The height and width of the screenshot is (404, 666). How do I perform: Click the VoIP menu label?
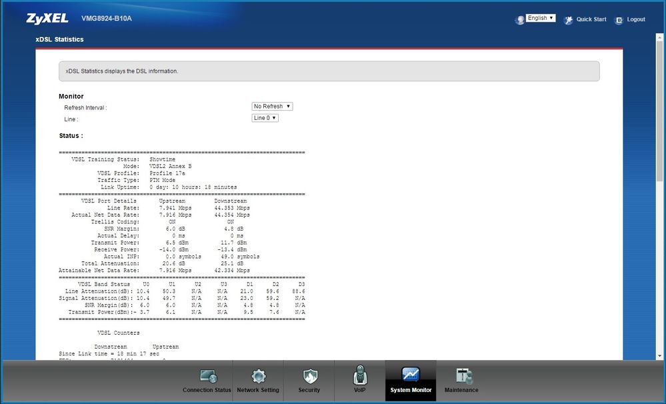coord(359,390)
